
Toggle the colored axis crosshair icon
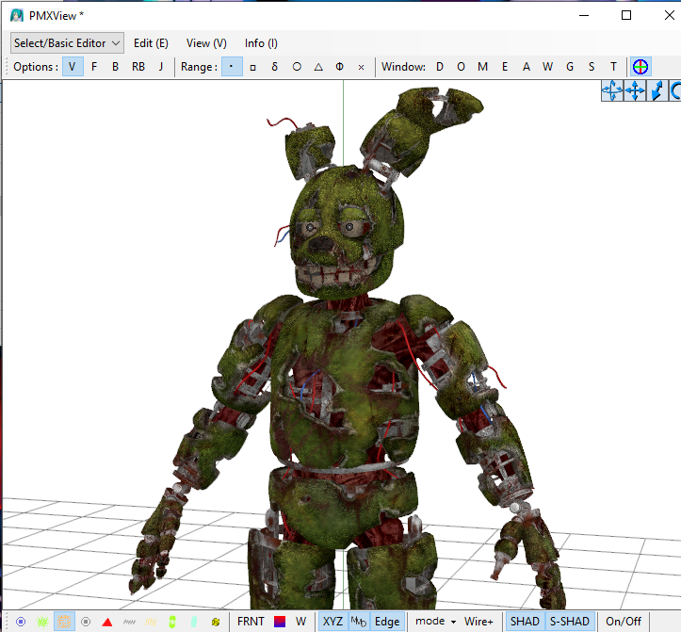[640, 67]
